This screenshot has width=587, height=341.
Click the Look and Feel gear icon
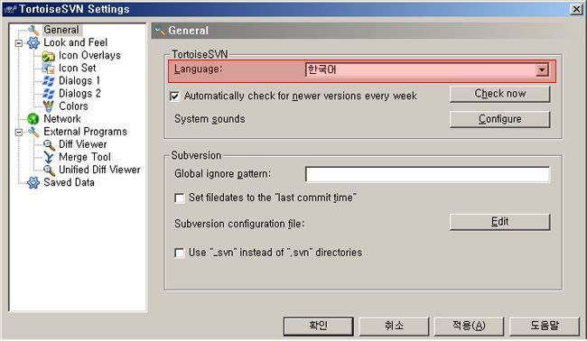[x=33, y=42]
